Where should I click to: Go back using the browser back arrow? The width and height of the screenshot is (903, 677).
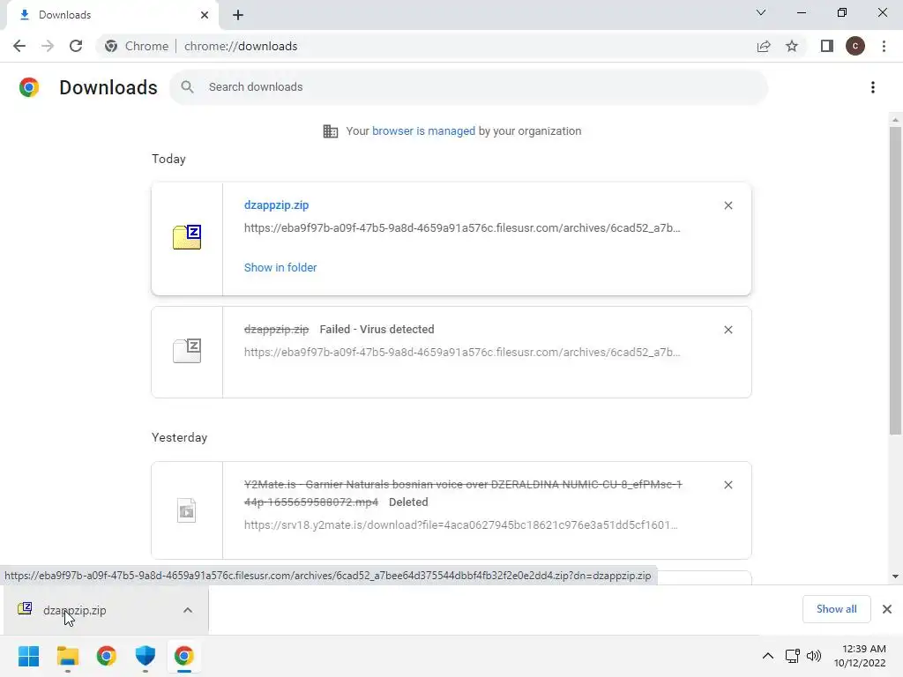click(x=19, y=46)
